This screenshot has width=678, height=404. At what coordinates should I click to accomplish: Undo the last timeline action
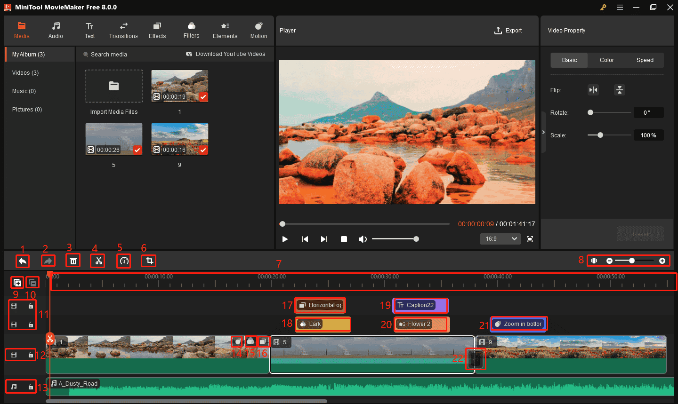coord(22,261)
